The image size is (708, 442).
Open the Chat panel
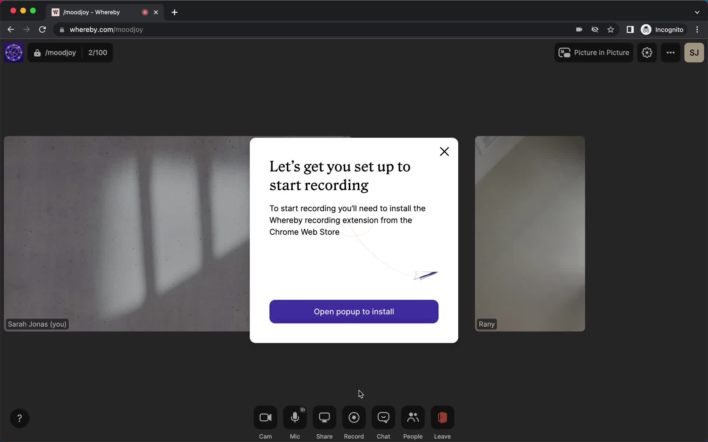tap(383, 417)
